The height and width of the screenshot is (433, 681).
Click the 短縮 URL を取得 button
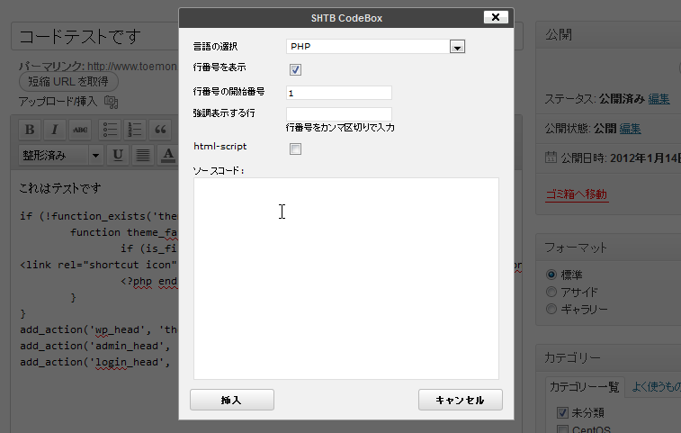point(68,81)
